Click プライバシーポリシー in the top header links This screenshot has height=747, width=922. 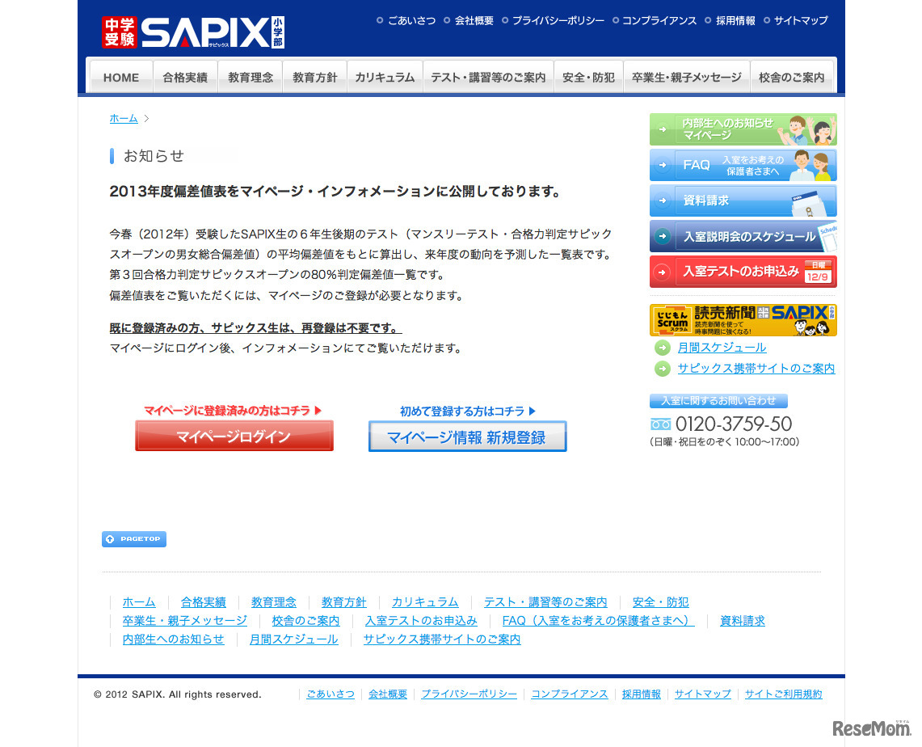tap(558, 20)
